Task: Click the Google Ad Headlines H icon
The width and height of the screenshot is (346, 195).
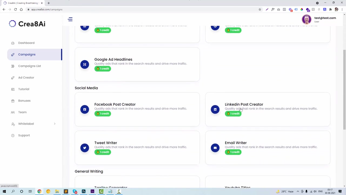Action: click(85, 64)
